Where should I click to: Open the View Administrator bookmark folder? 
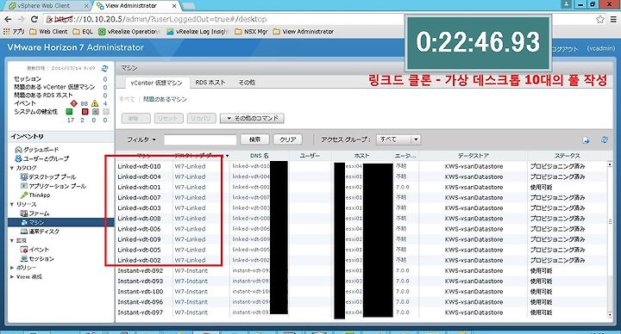304,31
